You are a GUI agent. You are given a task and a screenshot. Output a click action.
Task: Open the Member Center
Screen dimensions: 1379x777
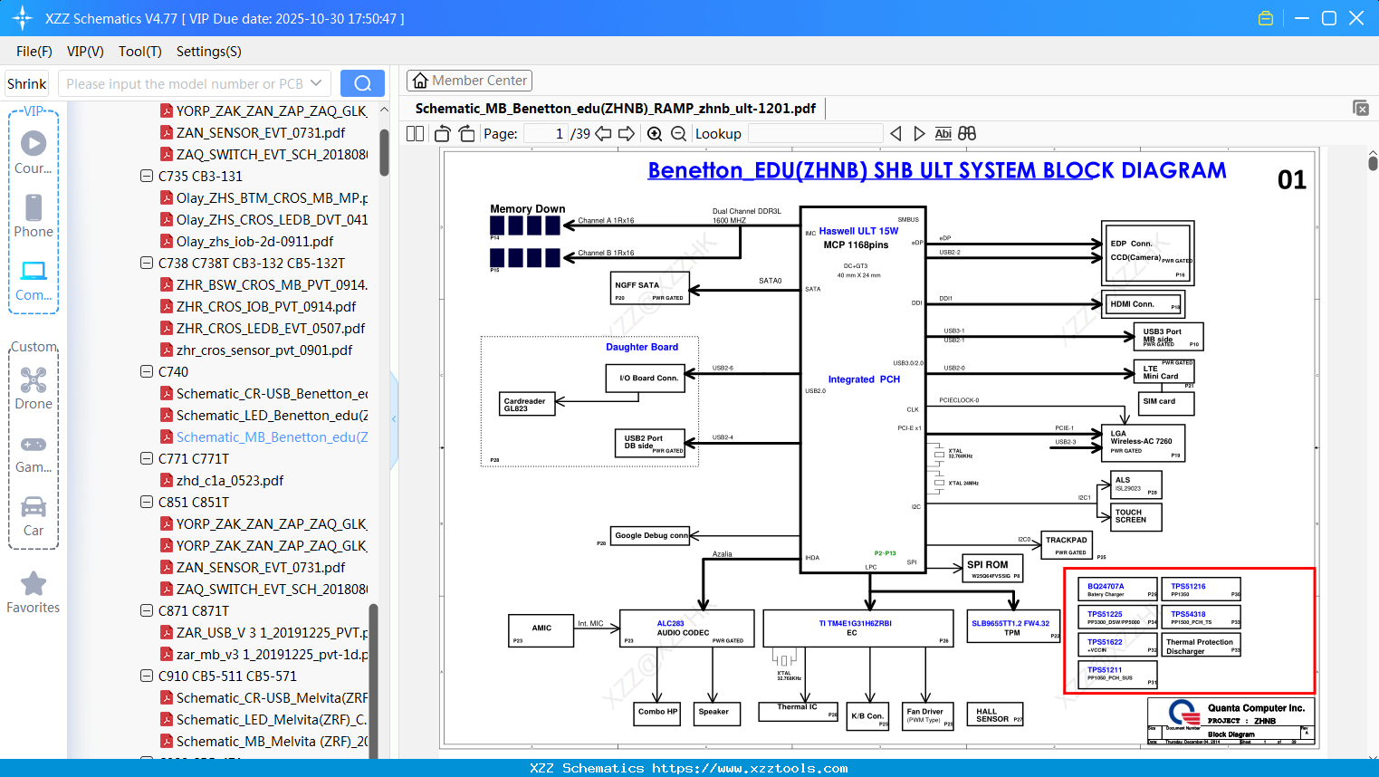(x=469, y=81)
